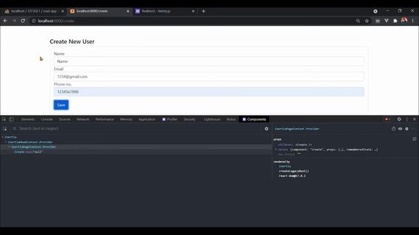
Task: Toggle the device toolbar icon
Action: click(11, 119)
